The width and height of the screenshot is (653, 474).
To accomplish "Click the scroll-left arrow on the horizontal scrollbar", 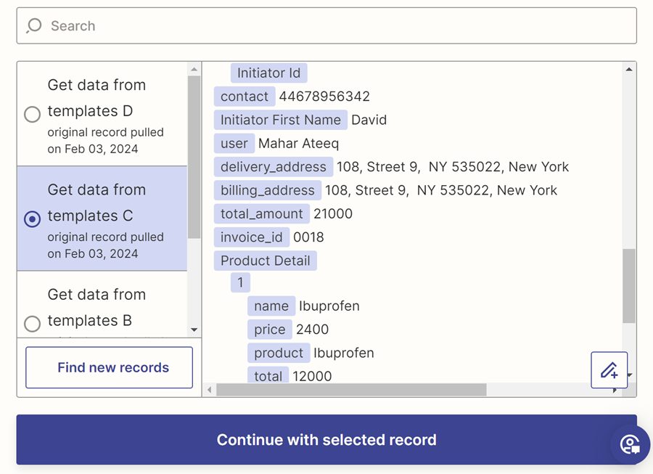I will (209, 391).
